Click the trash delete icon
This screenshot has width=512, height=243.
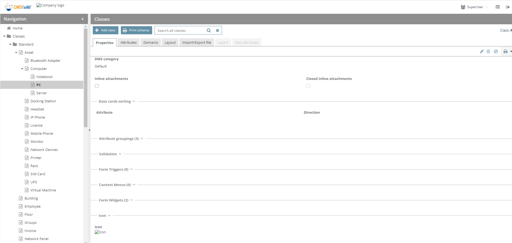pyautogui.click(x=488, y=51)
